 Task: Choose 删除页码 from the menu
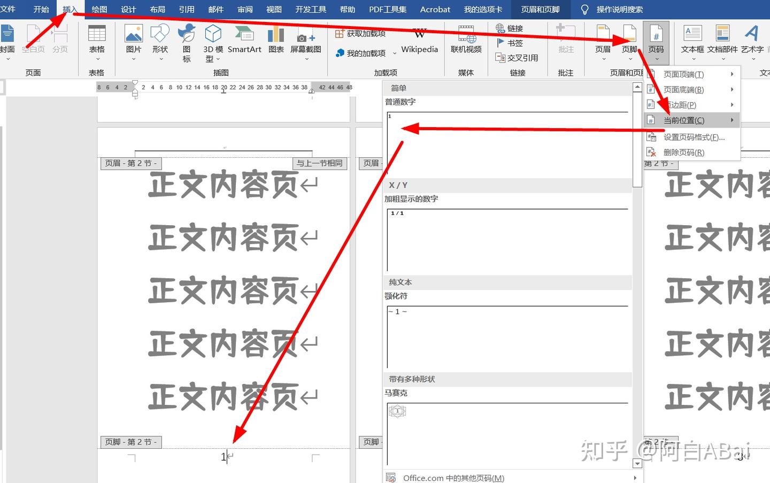[683, 152]
